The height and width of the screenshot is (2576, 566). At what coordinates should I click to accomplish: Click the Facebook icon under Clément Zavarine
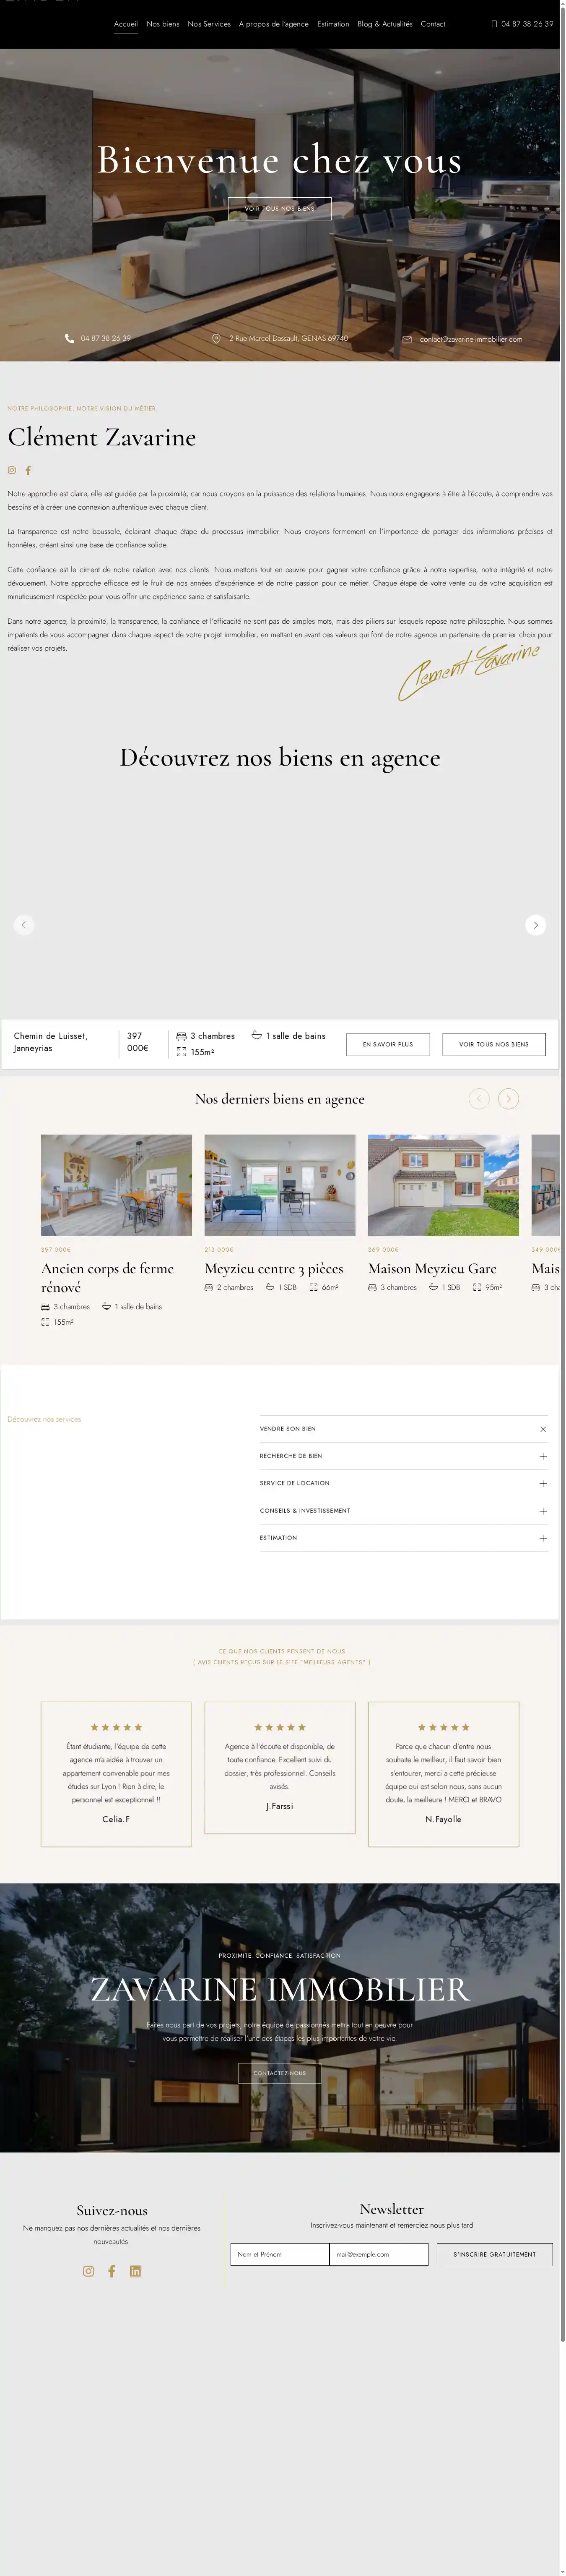click(x=28, y=470)
